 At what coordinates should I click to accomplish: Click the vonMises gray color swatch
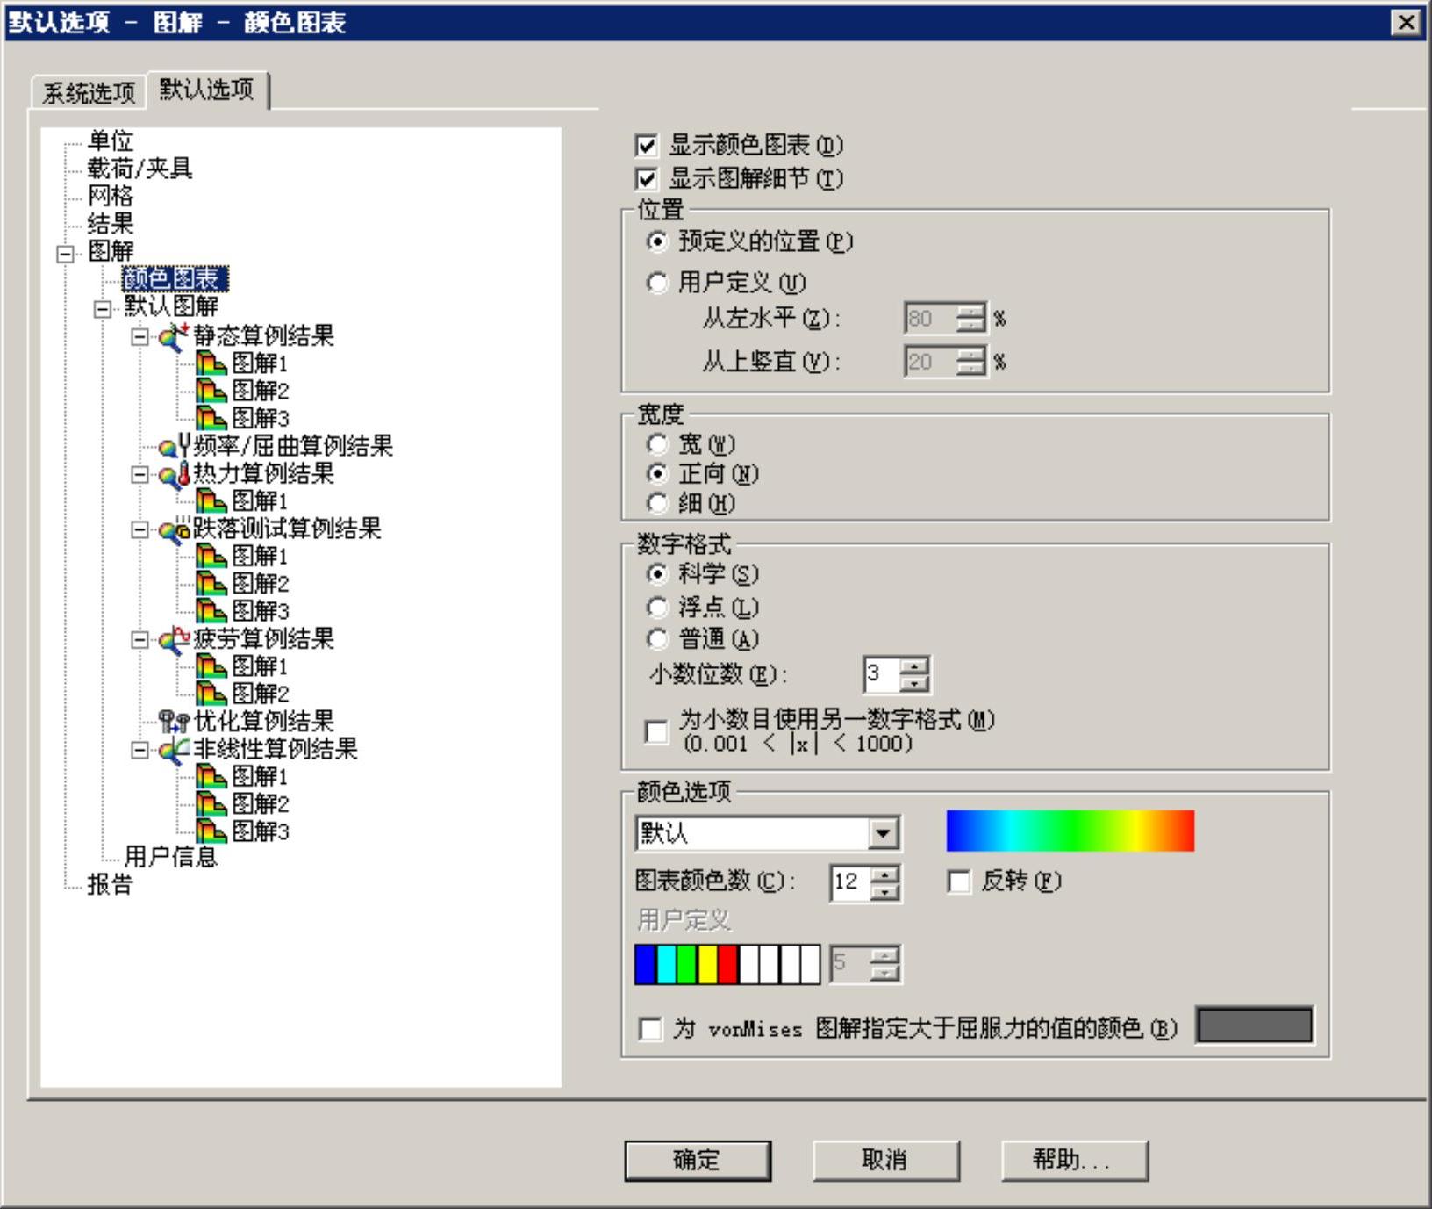1255,1025
